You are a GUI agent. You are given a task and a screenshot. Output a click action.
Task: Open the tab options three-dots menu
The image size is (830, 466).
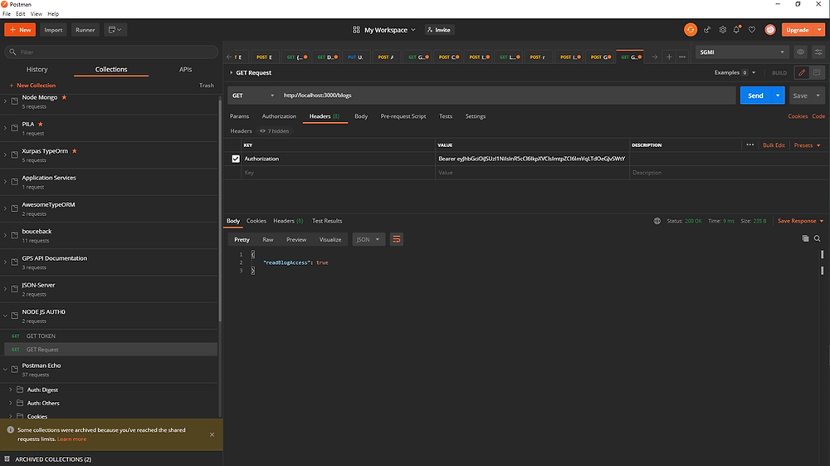pos(682,56)
